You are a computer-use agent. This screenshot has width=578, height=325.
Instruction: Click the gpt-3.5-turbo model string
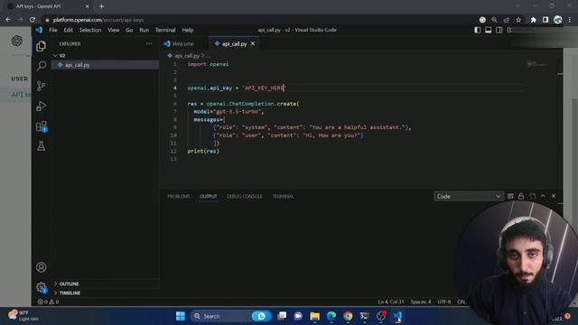pos(238,111)
